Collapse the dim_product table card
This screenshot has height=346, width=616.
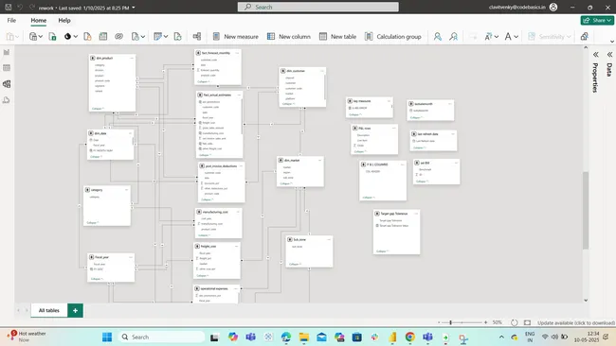(x=98, y=109)
